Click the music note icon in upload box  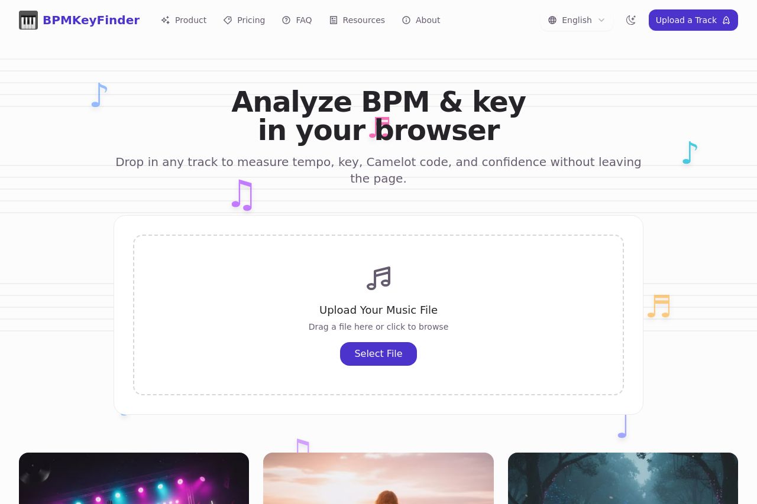tap(378, 278)
